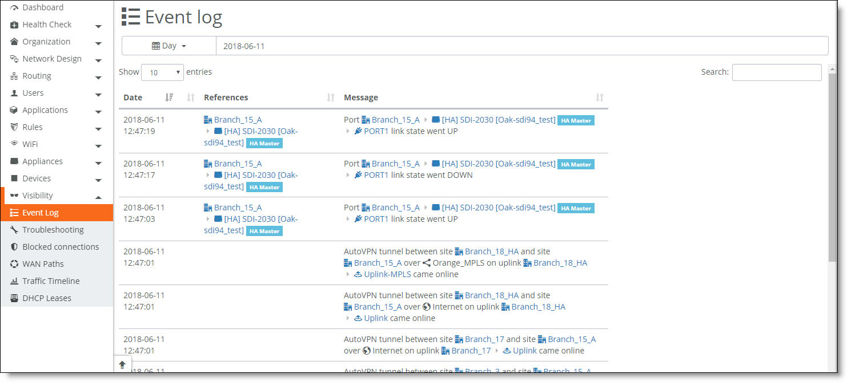Image resolution: width=847 pixels, height=382 pixels.
Task: Click the date field showing 2018-06-11
Action: tap(522, 46)
